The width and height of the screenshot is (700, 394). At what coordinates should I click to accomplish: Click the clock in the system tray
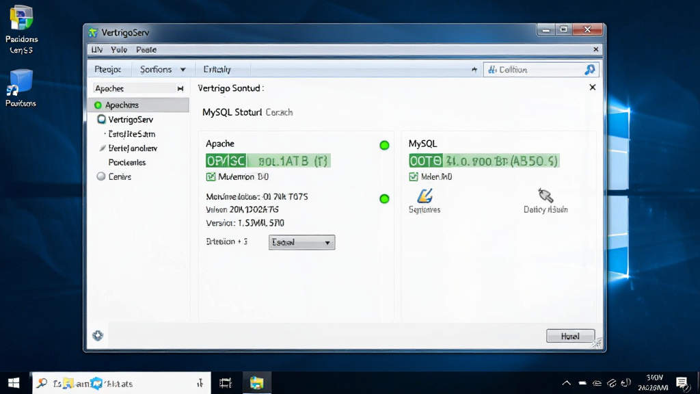point(653,383)
